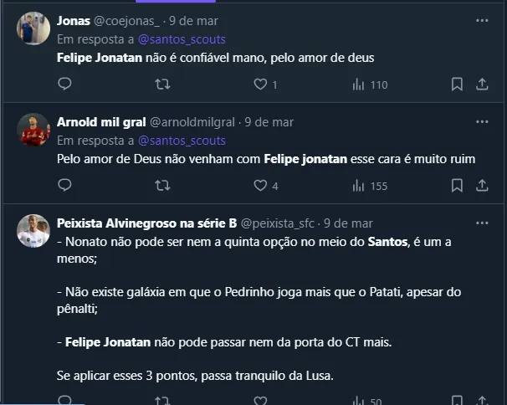View analytics showing 155 views

[359, 185]
